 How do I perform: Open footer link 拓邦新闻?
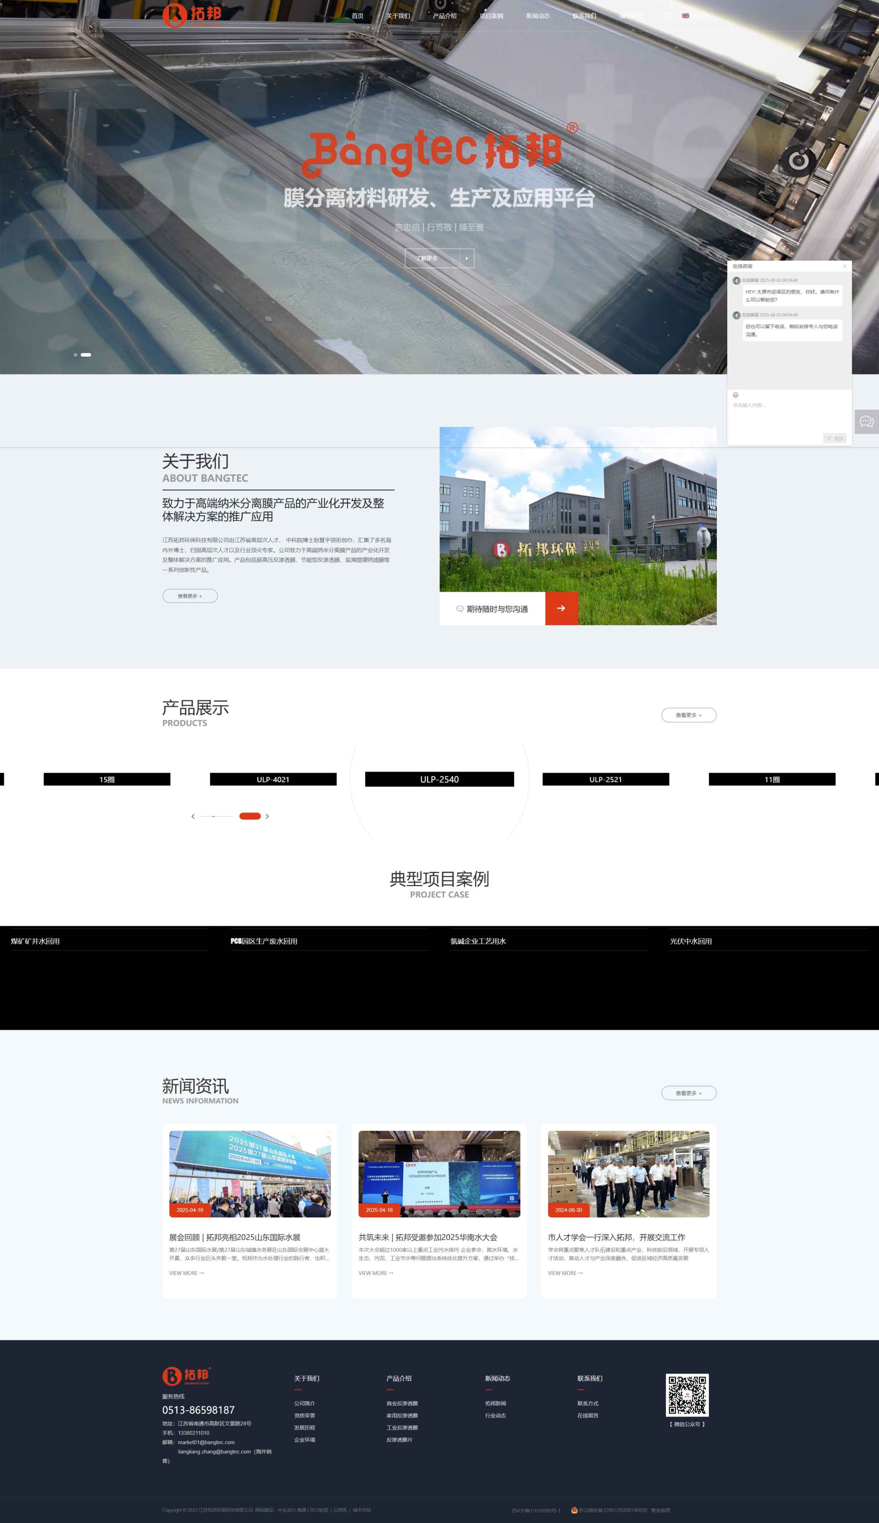[x=496, y=1403]
